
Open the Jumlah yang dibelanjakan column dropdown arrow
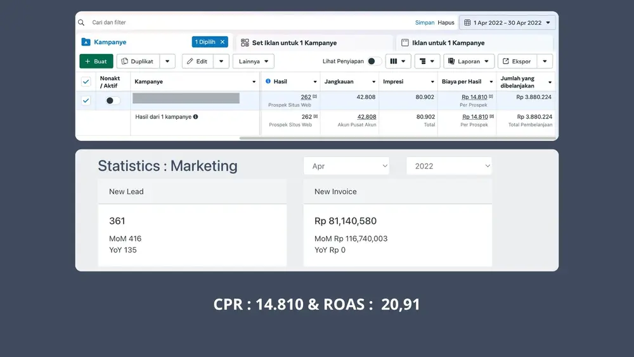550,82
